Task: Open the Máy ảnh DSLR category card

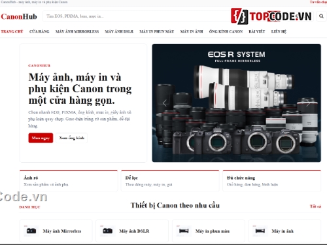Action: coord(132,231)
